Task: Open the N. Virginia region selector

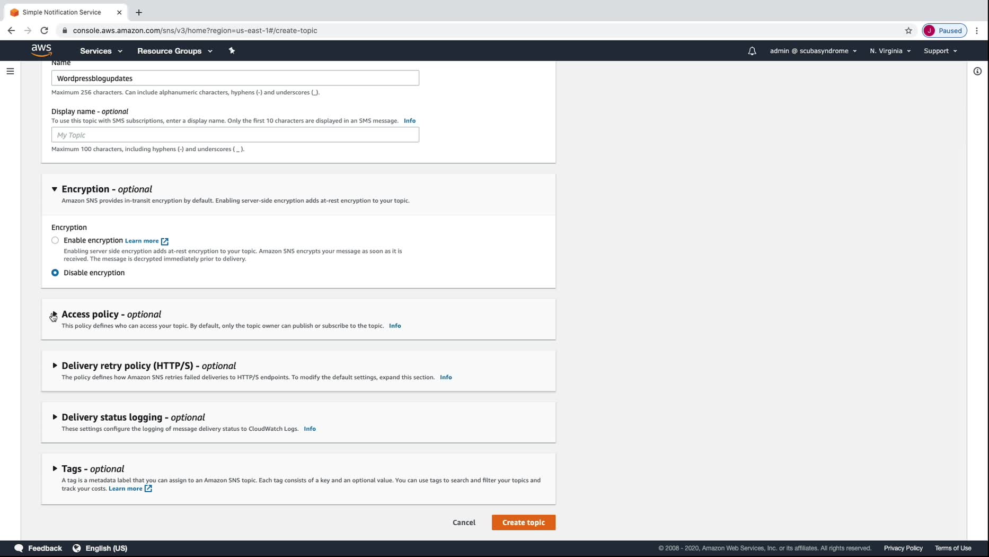Action: [x=890, y=51]
